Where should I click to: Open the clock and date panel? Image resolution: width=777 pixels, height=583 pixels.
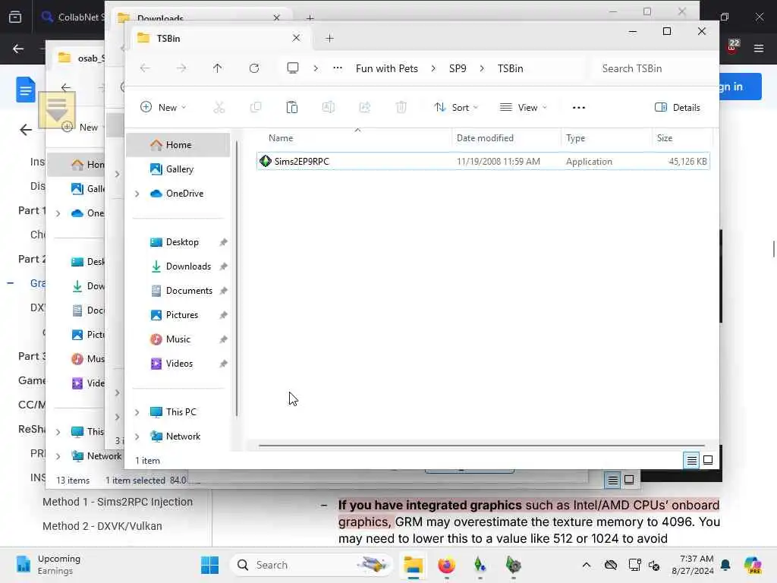(x=692, y=565)
